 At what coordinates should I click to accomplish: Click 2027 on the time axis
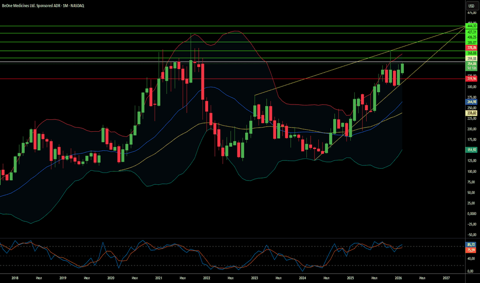[x=446, y=278]
